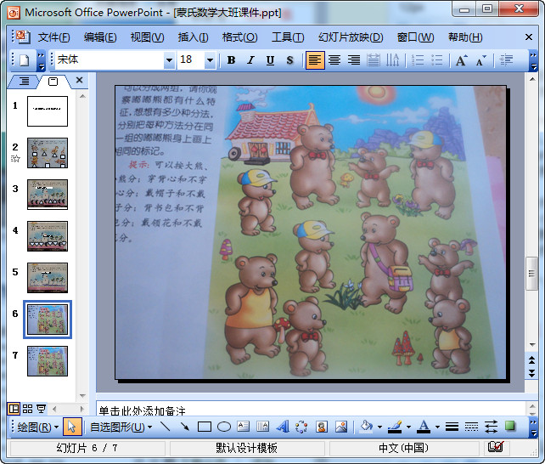Select slide 1 thumbnail

click(48, 111)
